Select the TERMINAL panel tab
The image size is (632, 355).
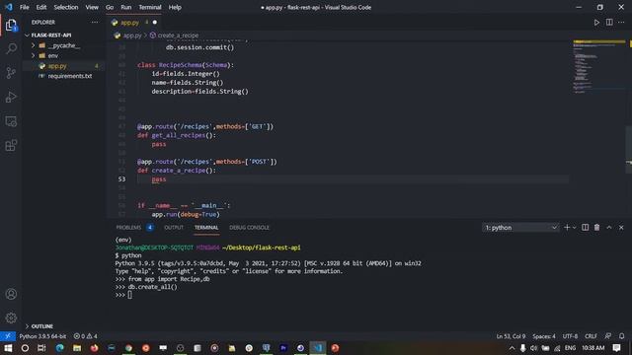click(206, 228)
